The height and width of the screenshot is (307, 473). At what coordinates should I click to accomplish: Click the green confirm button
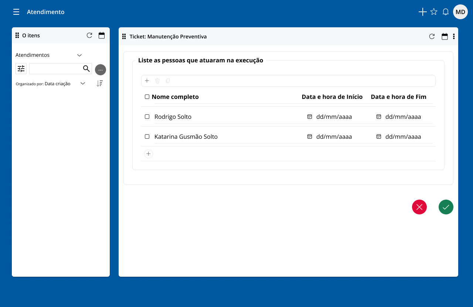[446, 207]
